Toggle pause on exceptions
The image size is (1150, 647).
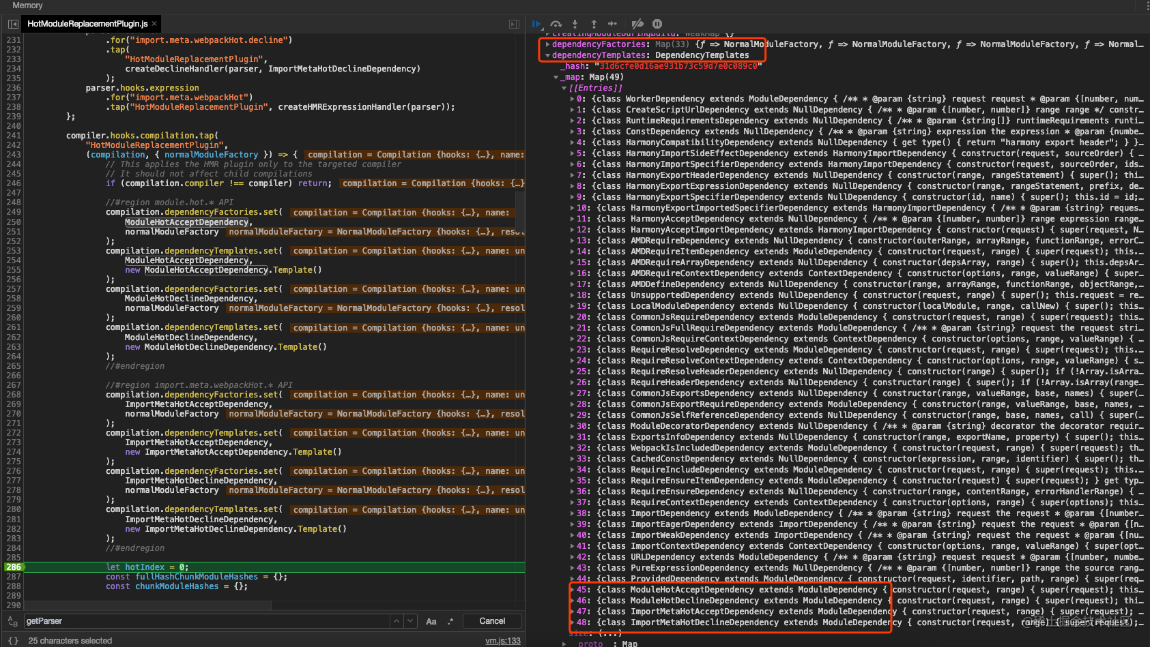tap(657, 24)
